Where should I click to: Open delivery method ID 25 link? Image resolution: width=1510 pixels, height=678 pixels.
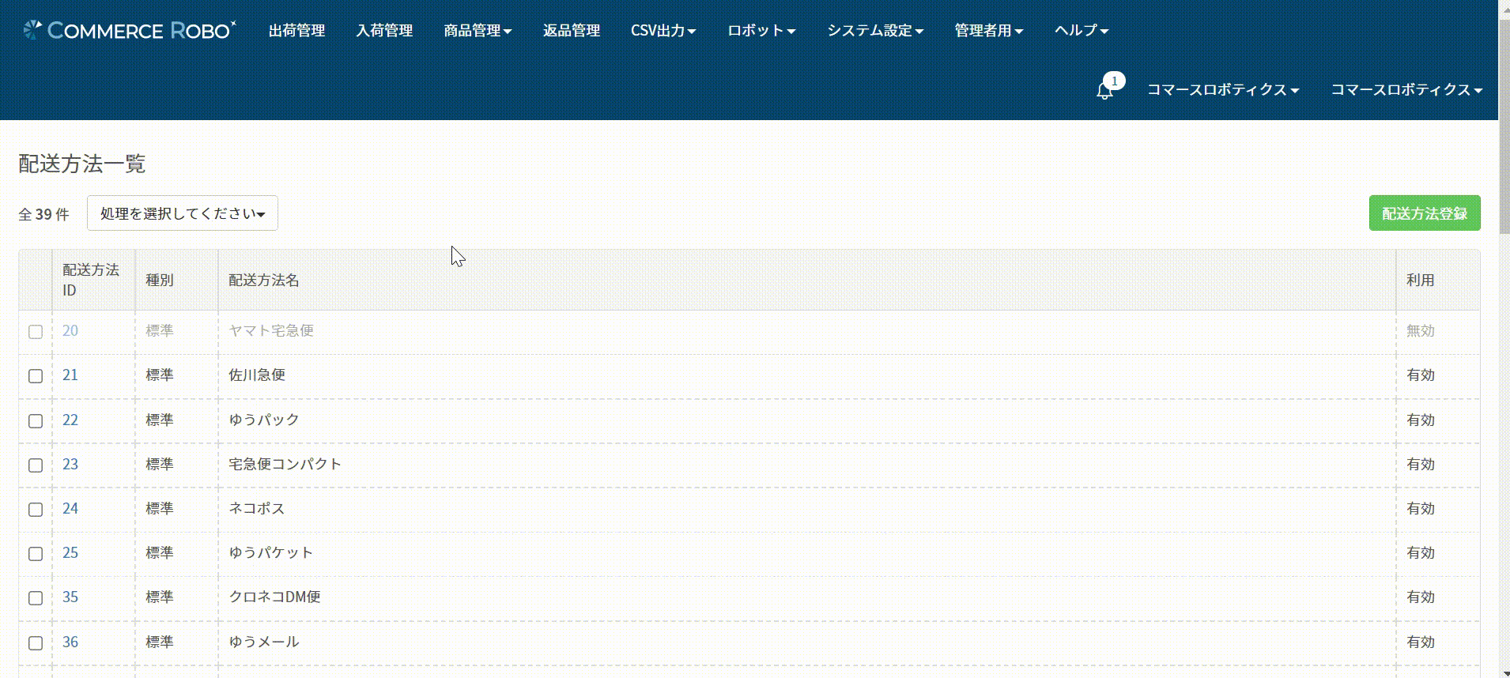pos(70,553)
